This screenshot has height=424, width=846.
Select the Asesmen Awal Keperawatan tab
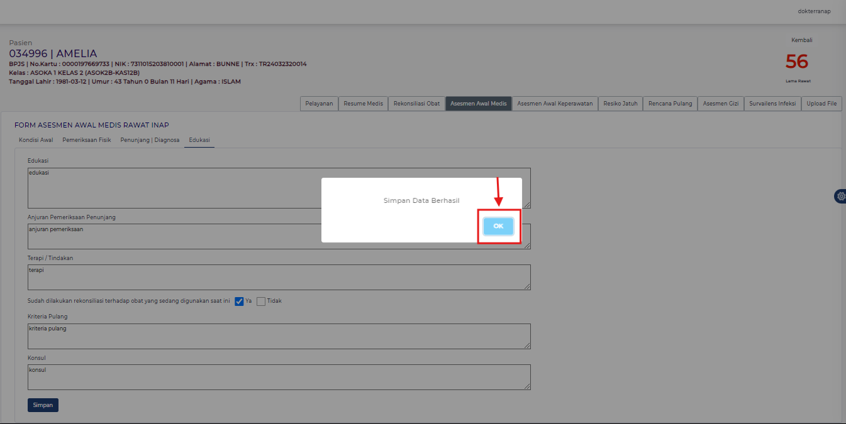555,104
